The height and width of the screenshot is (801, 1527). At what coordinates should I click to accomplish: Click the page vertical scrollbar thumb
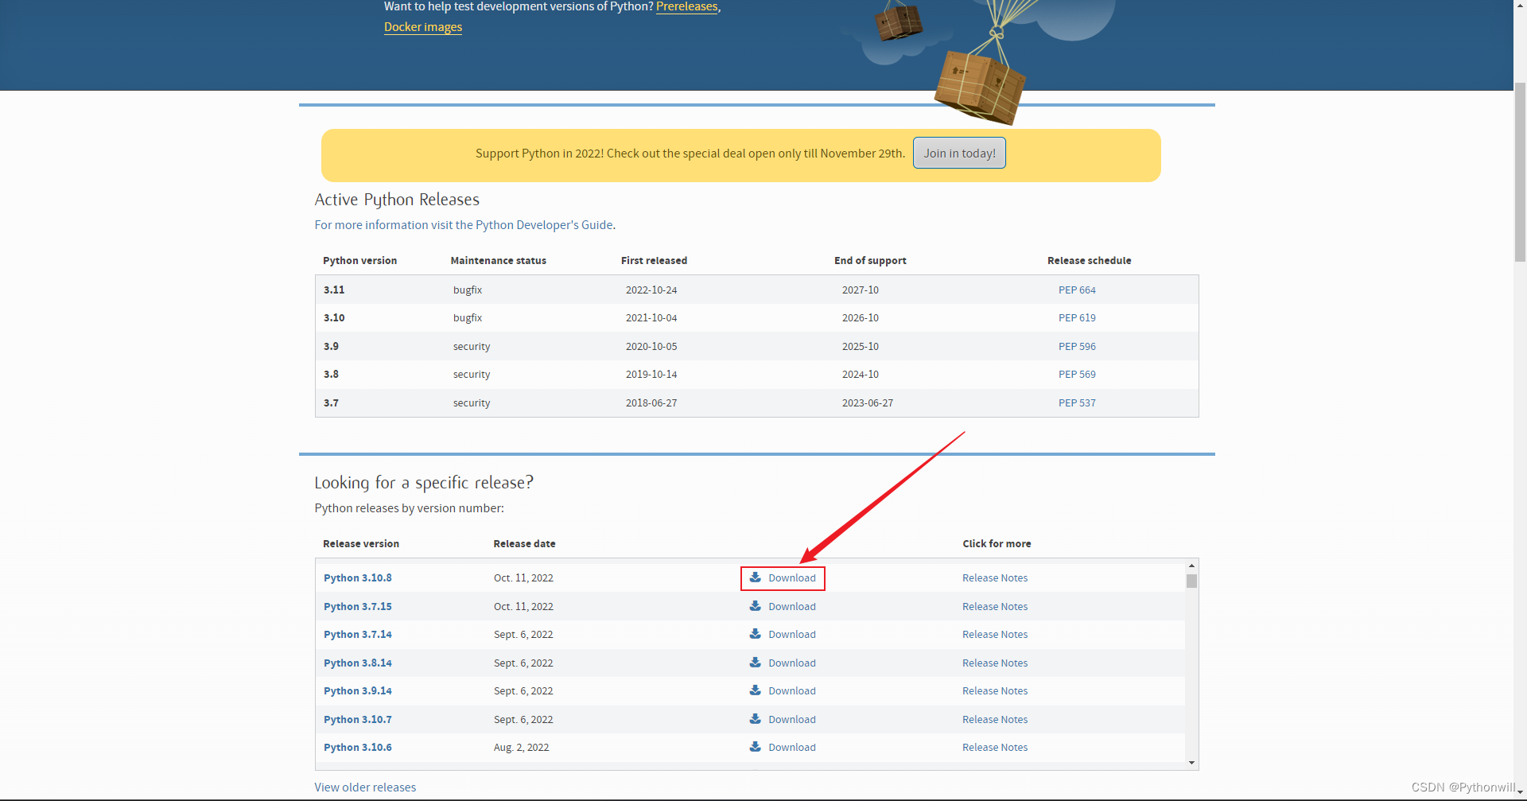(x=1520, y=171)
